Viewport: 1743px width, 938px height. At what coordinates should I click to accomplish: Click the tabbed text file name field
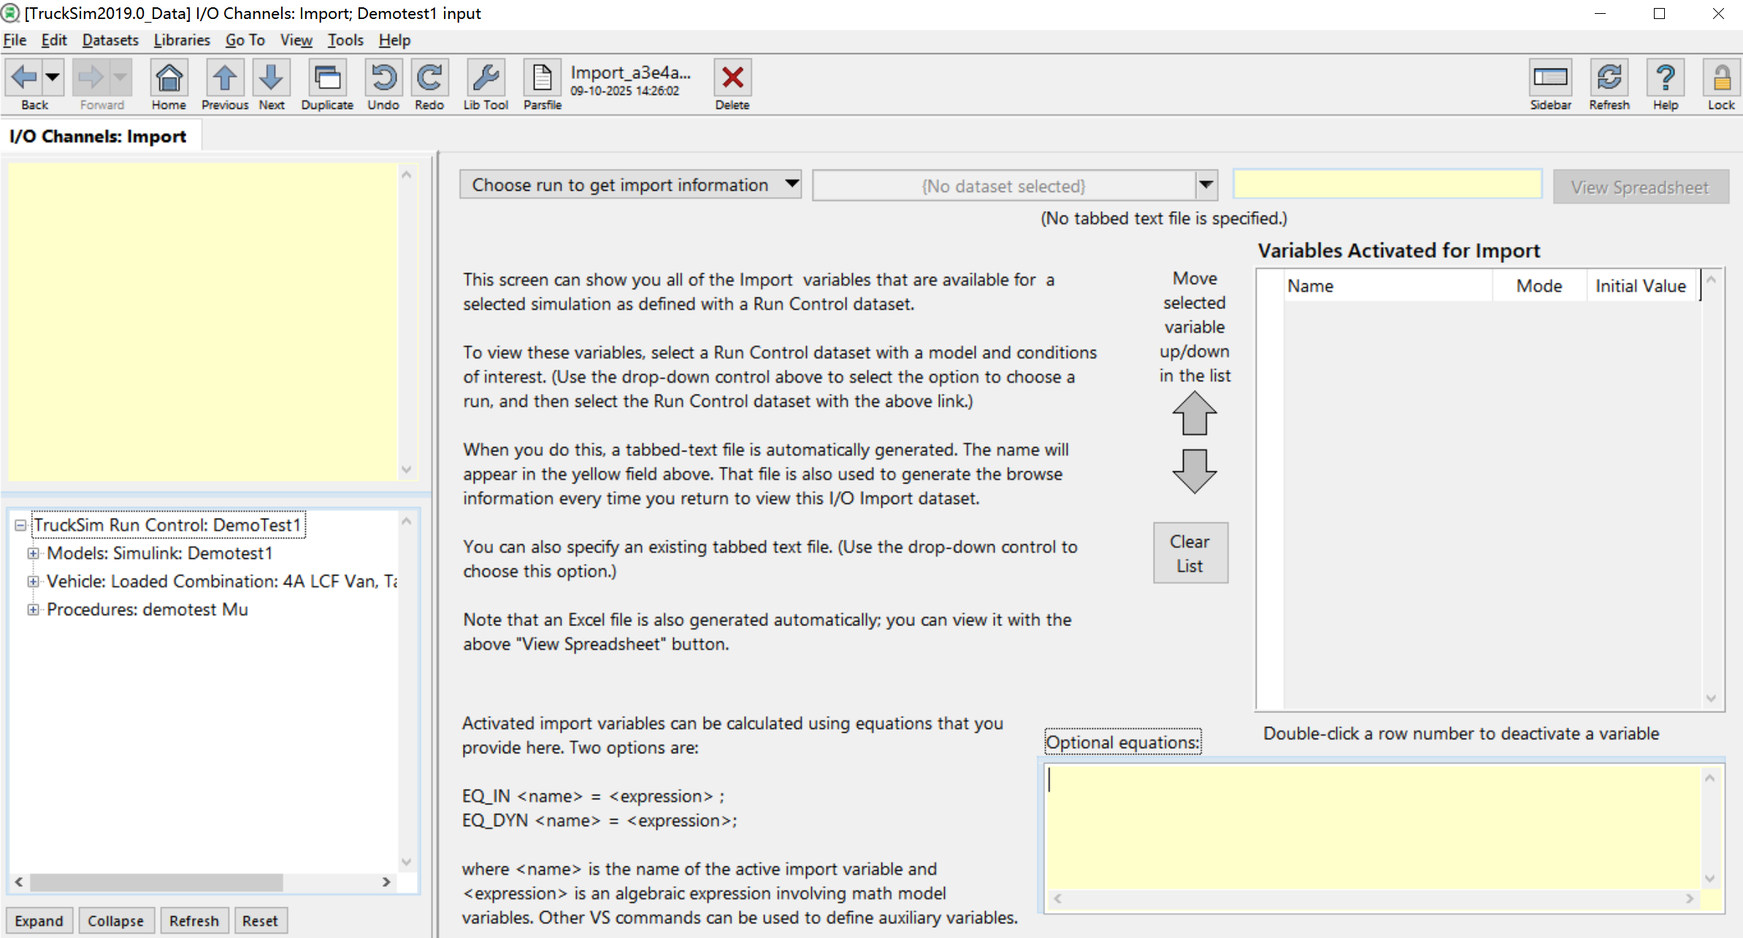pyautogui.click(x=1387, y=184)
